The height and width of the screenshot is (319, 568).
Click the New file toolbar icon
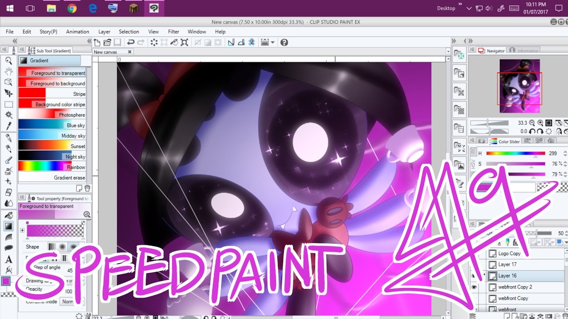(97, 43)
